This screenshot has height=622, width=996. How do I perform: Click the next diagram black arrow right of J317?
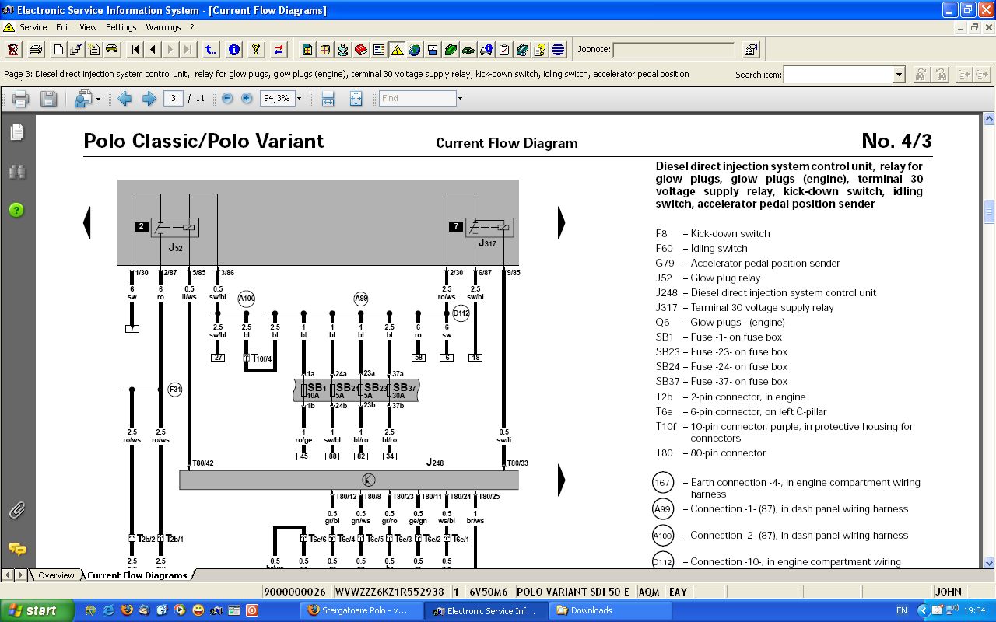coord(561,222)
